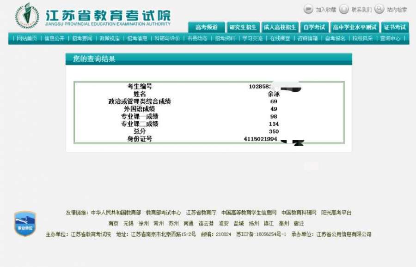Screen dimensions: 416x267
Task: Open the 加入收藏 link
Action: coord(326,10)
